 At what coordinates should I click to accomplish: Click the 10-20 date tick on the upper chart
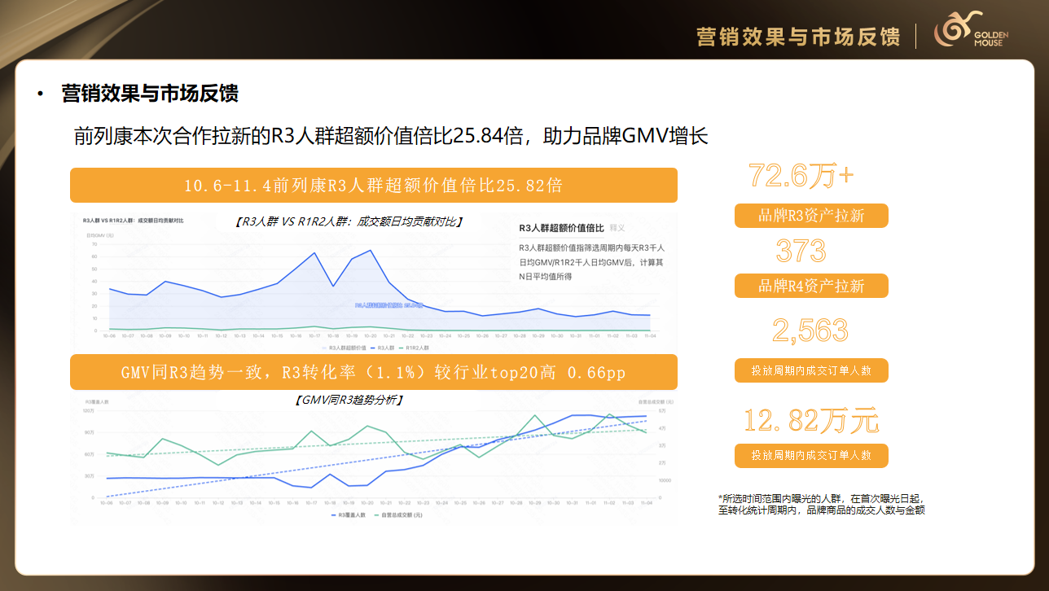[x=370, y=336]
